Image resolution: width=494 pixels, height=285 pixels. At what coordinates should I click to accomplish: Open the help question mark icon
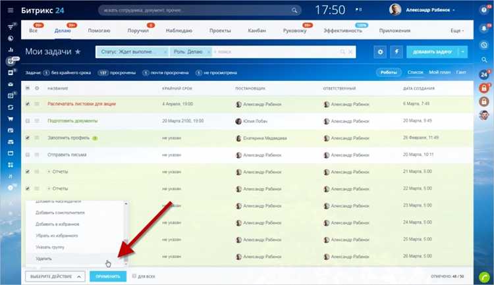484,10
